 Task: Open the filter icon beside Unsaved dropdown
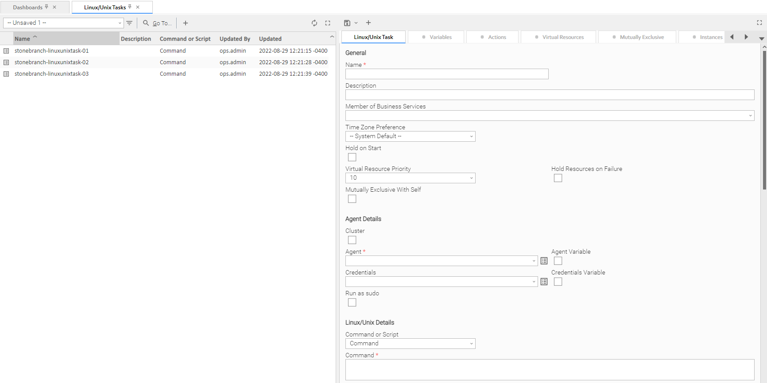point(129,23)
